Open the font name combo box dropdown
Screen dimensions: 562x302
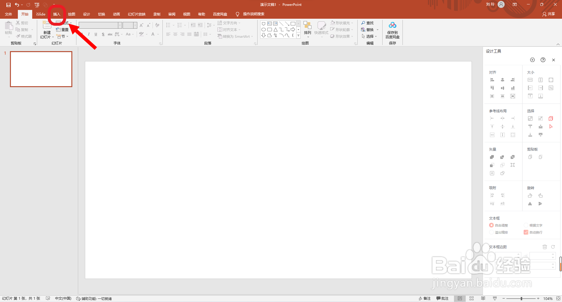(x=120, y=25)
